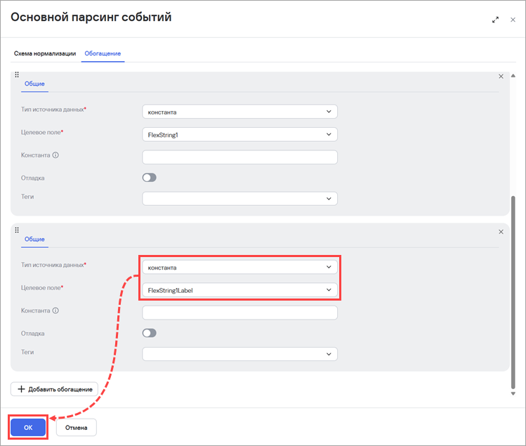Open data source type dropdown in FlexString1 block

239,112
